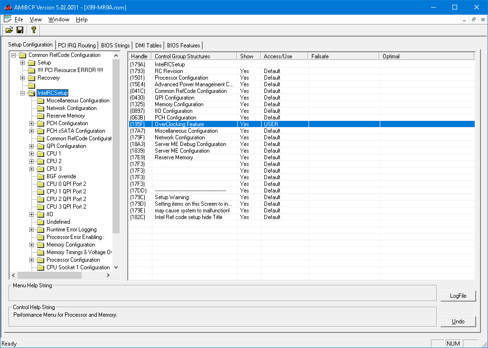Click the folder icon beside Network Configuration
Screen dimensions: 488x348
pos(40,108)
